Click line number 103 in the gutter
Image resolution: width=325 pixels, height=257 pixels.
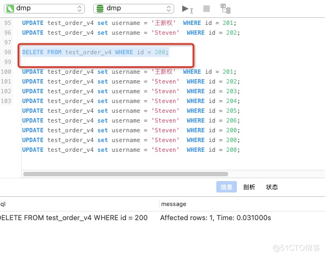tap(6, 101)
